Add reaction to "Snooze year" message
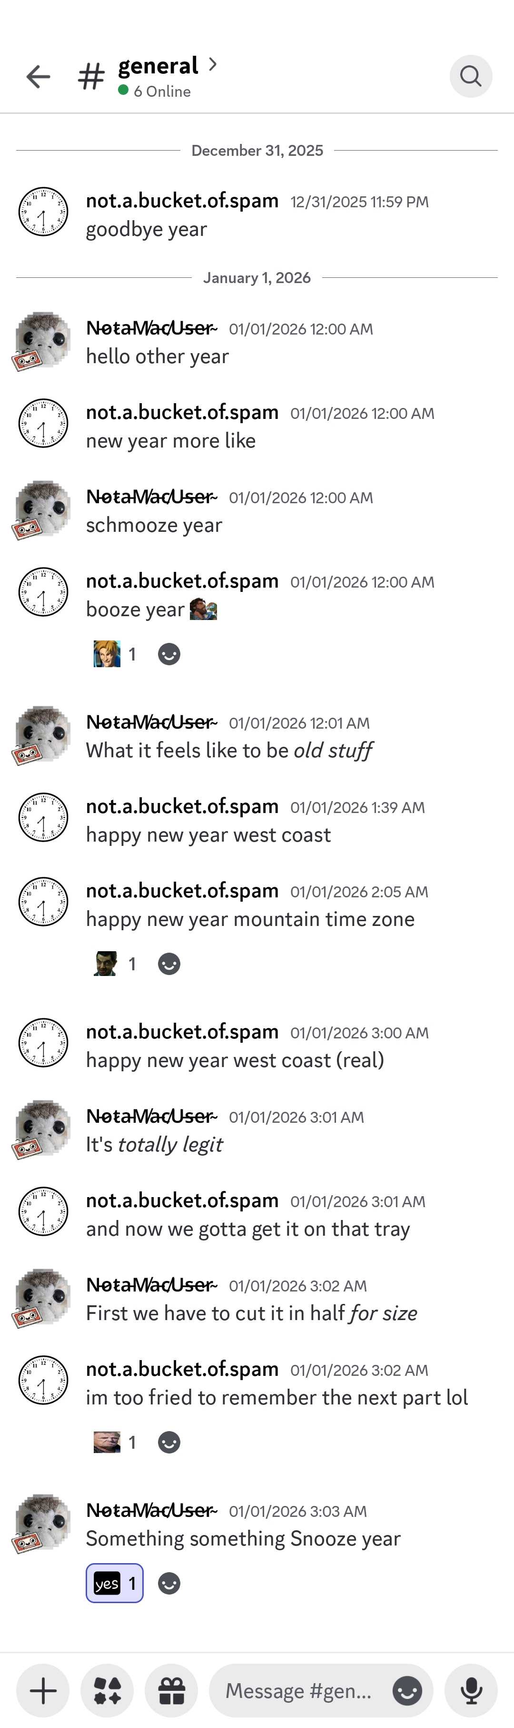The width and height of the screenshot is (514, 1728). pyautogui.click(x=169, y=1583)
